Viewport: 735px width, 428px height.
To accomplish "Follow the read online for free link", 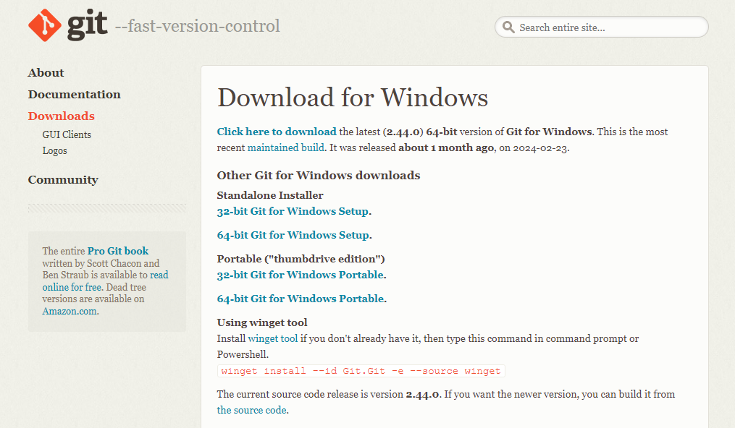I will pos(105,281).
